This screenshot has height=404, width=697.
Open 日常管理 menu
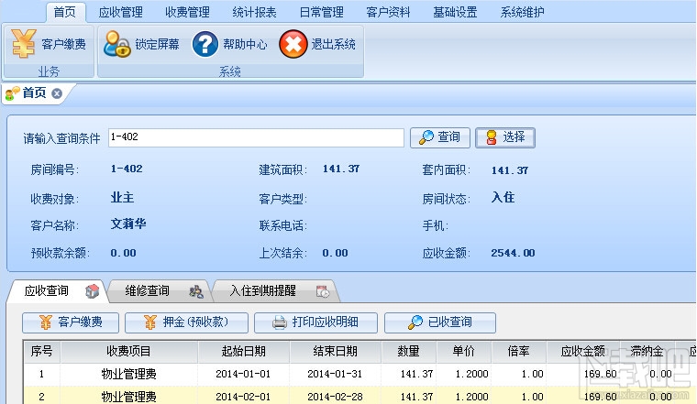pyautogui.click(x=321, y=12)
